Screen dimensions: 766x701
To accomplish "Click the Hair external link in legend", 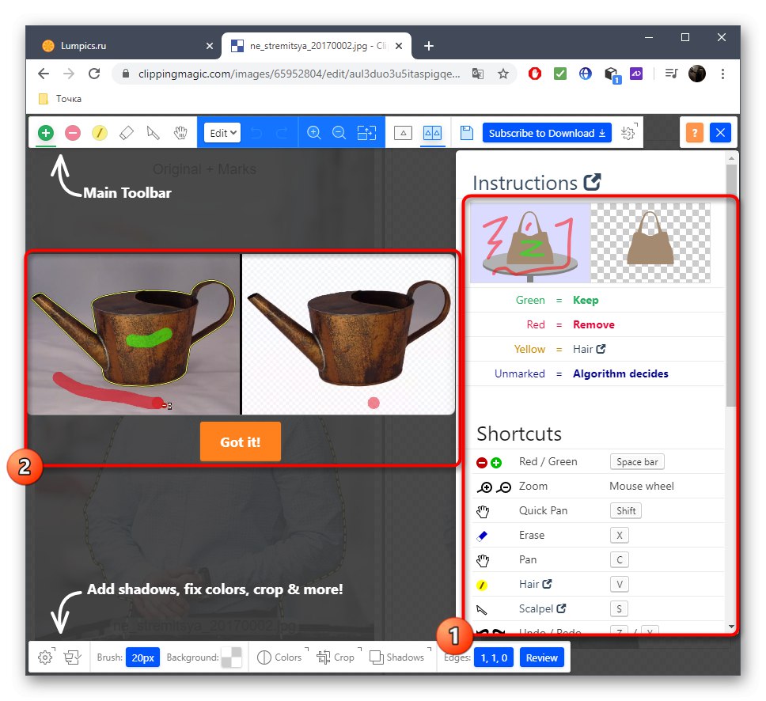I will click(601, 349).
